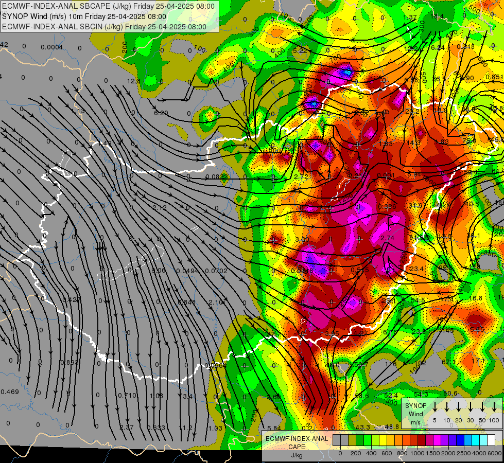Pick the white swatch in CAPE legend

(491, 440)
